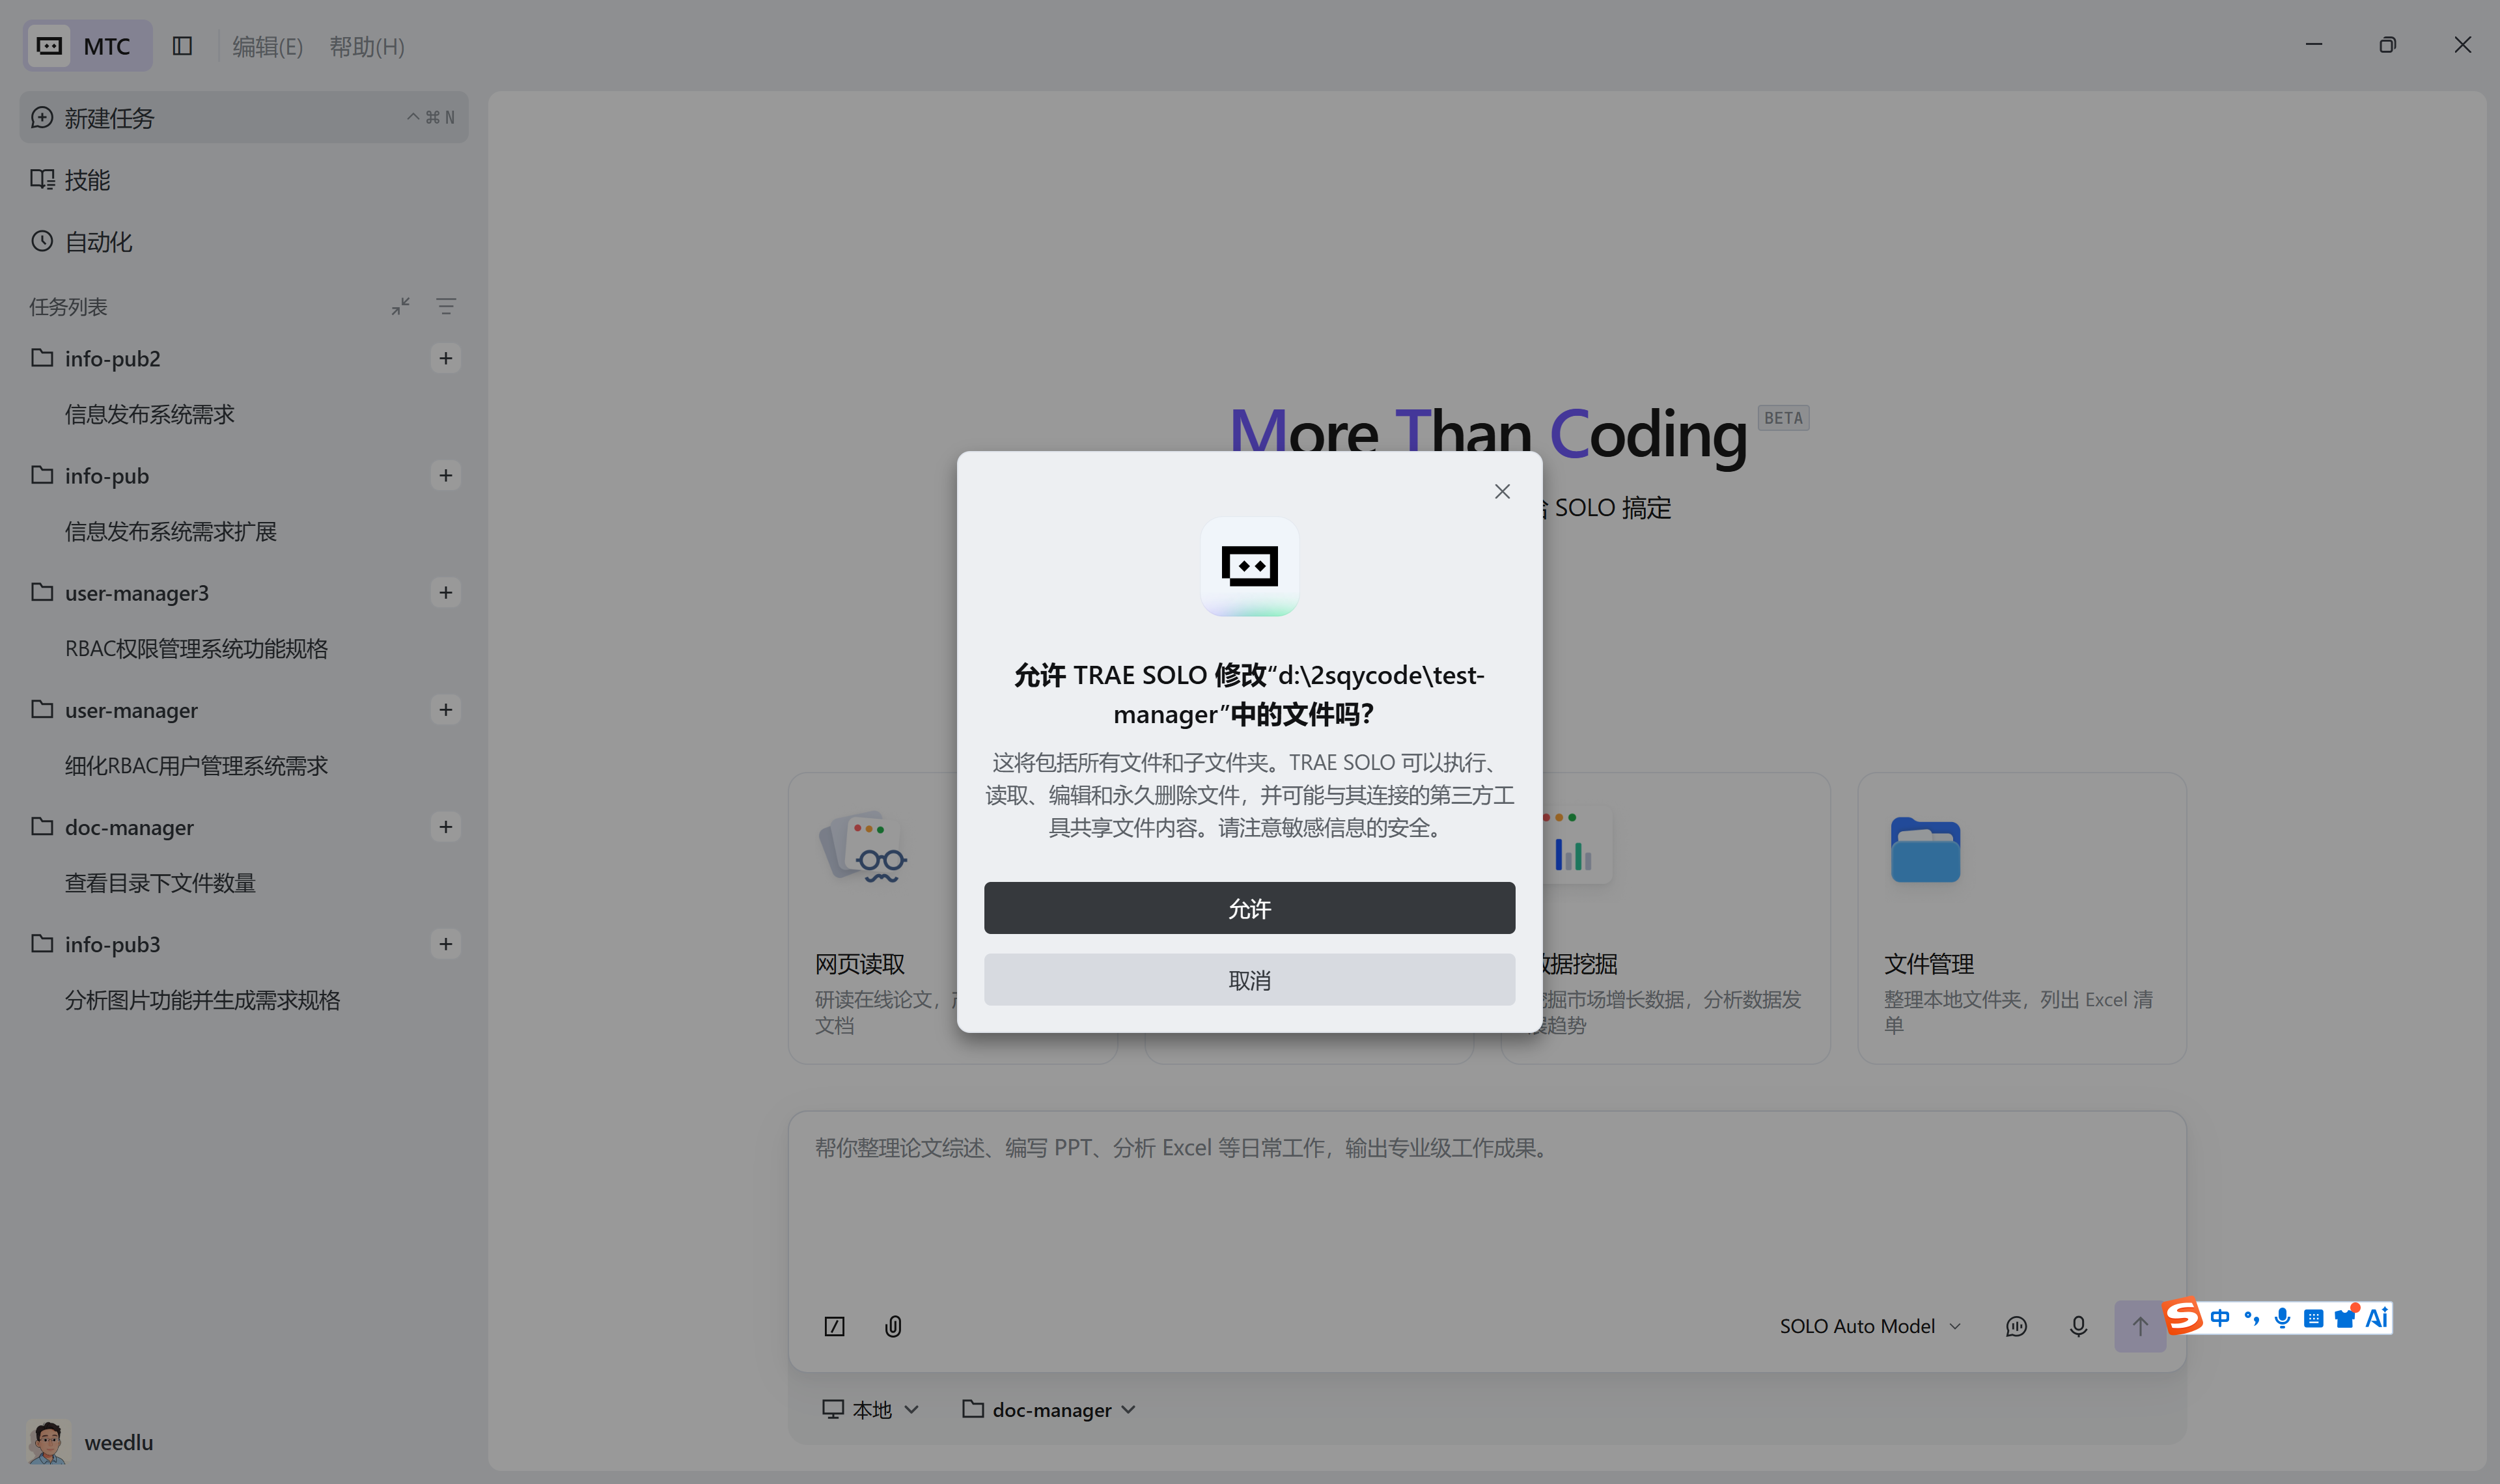
Task: Open the 自动化 automation page
Action: coord(243,242)
